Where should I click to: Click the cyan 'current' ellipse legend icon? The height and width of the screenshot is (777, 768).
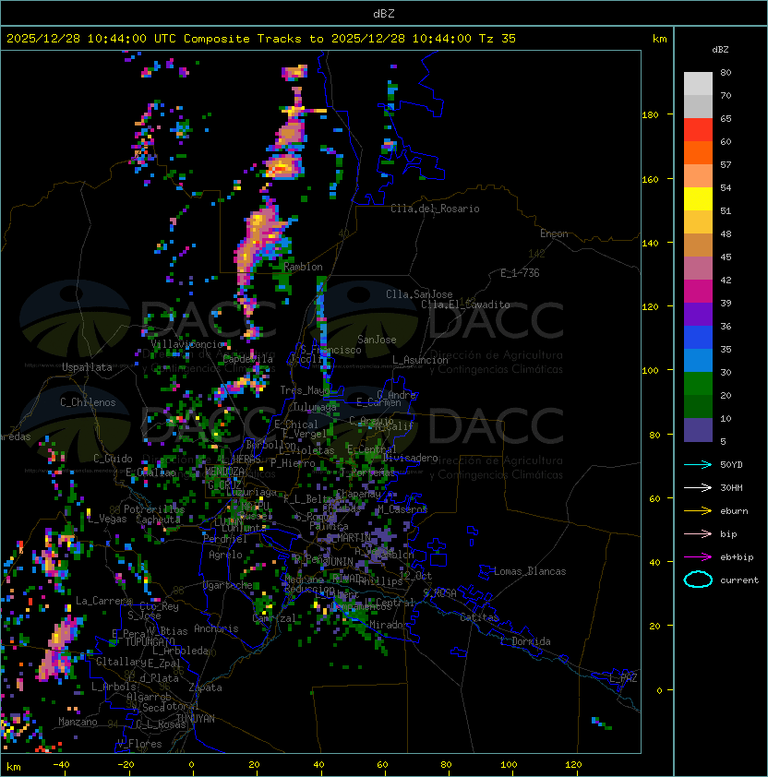(698, 580)
